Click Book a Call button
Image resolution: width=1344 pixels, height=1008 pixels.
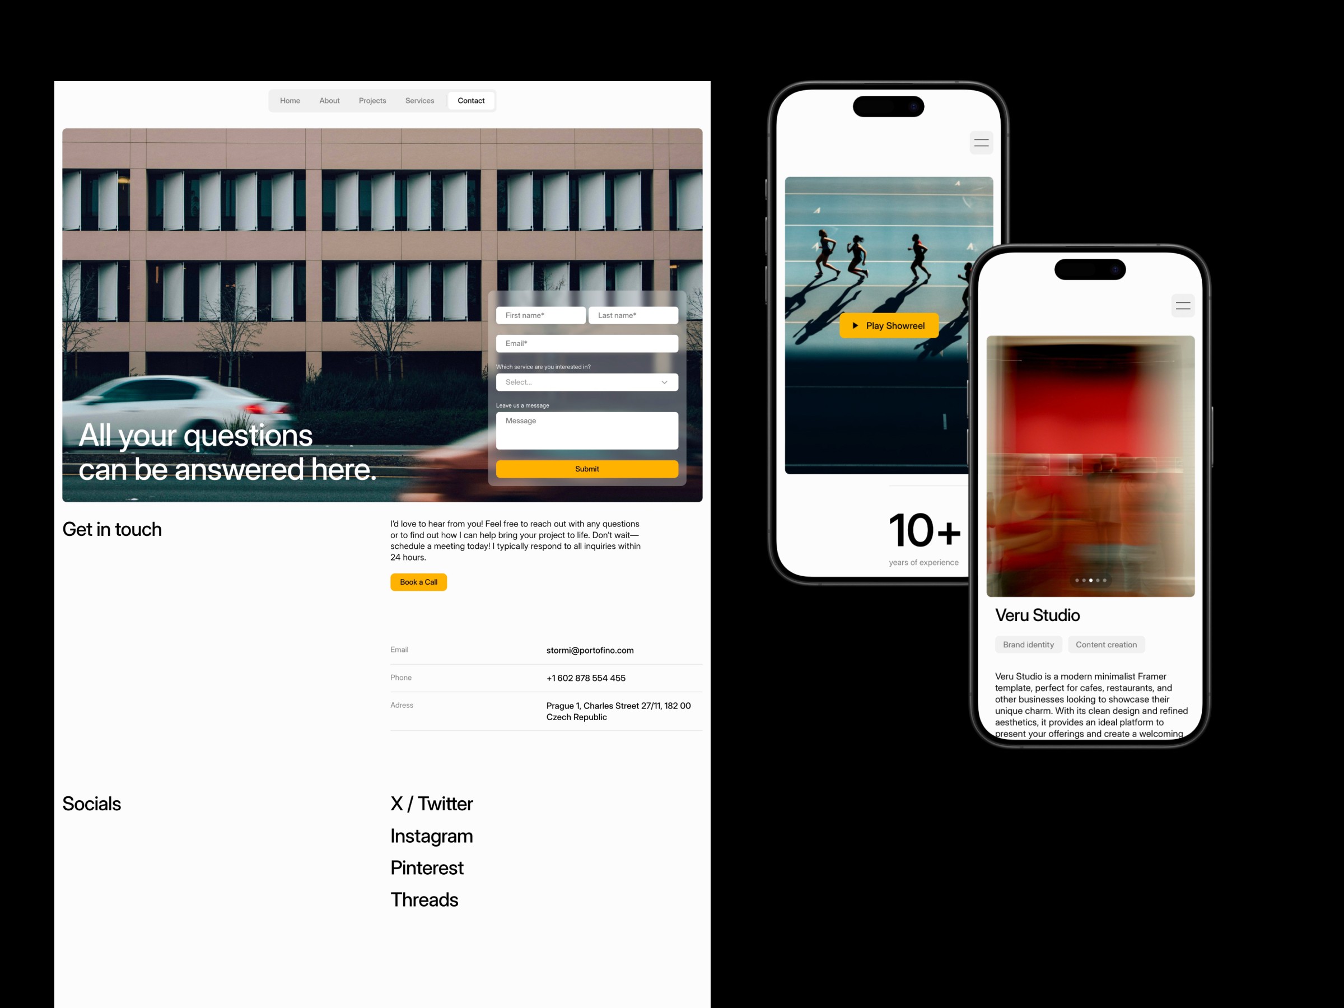pyautogui.click(x=418, y=581)
